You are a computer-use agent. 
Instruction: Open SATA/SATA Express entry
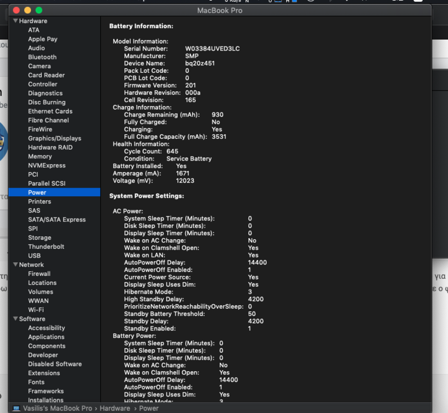pos(57,220)
